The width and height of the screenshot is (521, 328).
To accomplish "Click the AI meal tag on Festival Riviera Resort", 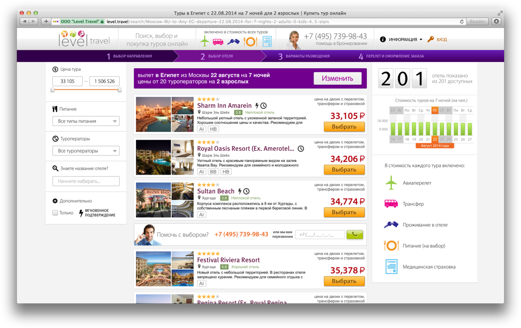I will (x=201, y=284).
